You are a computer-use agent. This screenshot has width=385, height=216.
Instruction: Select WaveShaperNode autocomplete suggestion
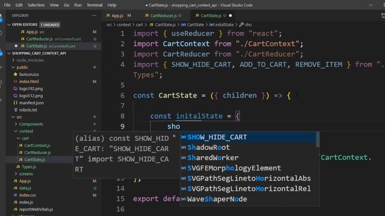(248, 199)
